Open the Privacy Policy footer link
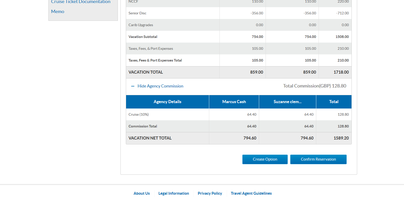Screen dimensions: 404x197 tap(210, 193)
